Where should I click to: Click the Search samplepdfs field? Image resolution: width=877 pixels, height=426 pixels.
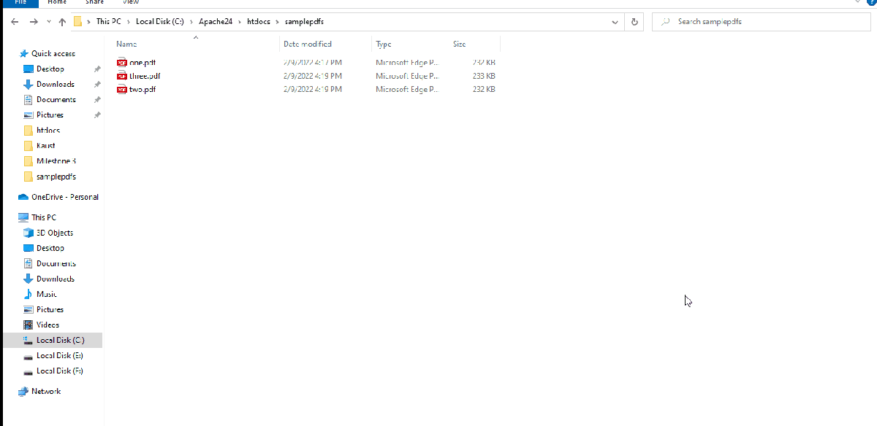click(x=760, y=22)
